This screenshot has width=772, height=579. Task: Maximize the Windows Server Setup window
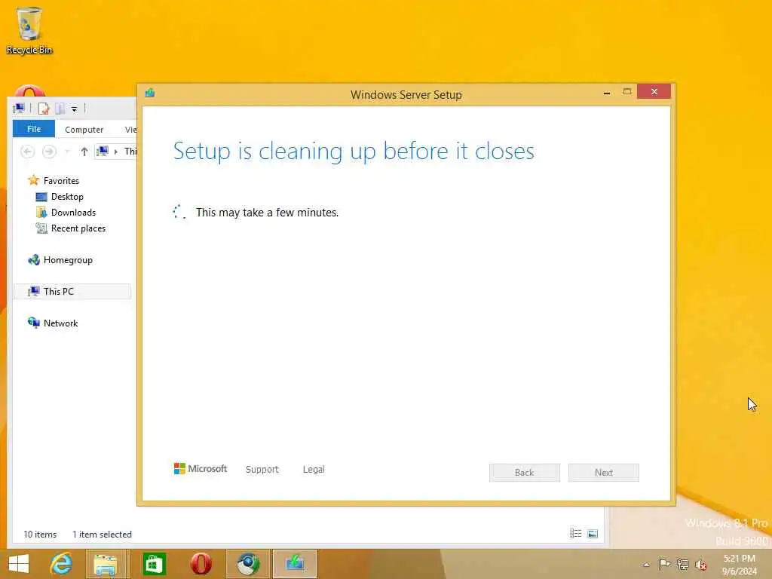(626, 91)
